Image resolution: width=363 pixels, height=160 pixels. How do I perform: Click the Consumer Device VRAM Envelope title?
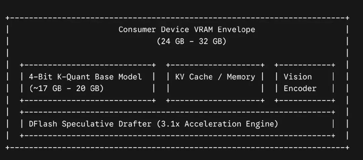click(x=187, y=29)
